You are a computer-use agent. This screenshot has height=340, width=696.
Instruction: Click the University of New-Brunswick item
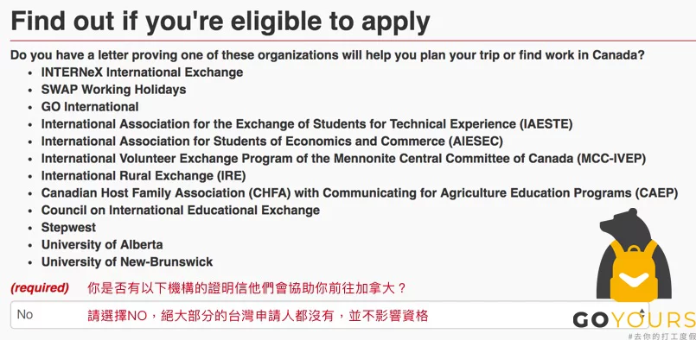pyautogui.click(x=127, y=262)
